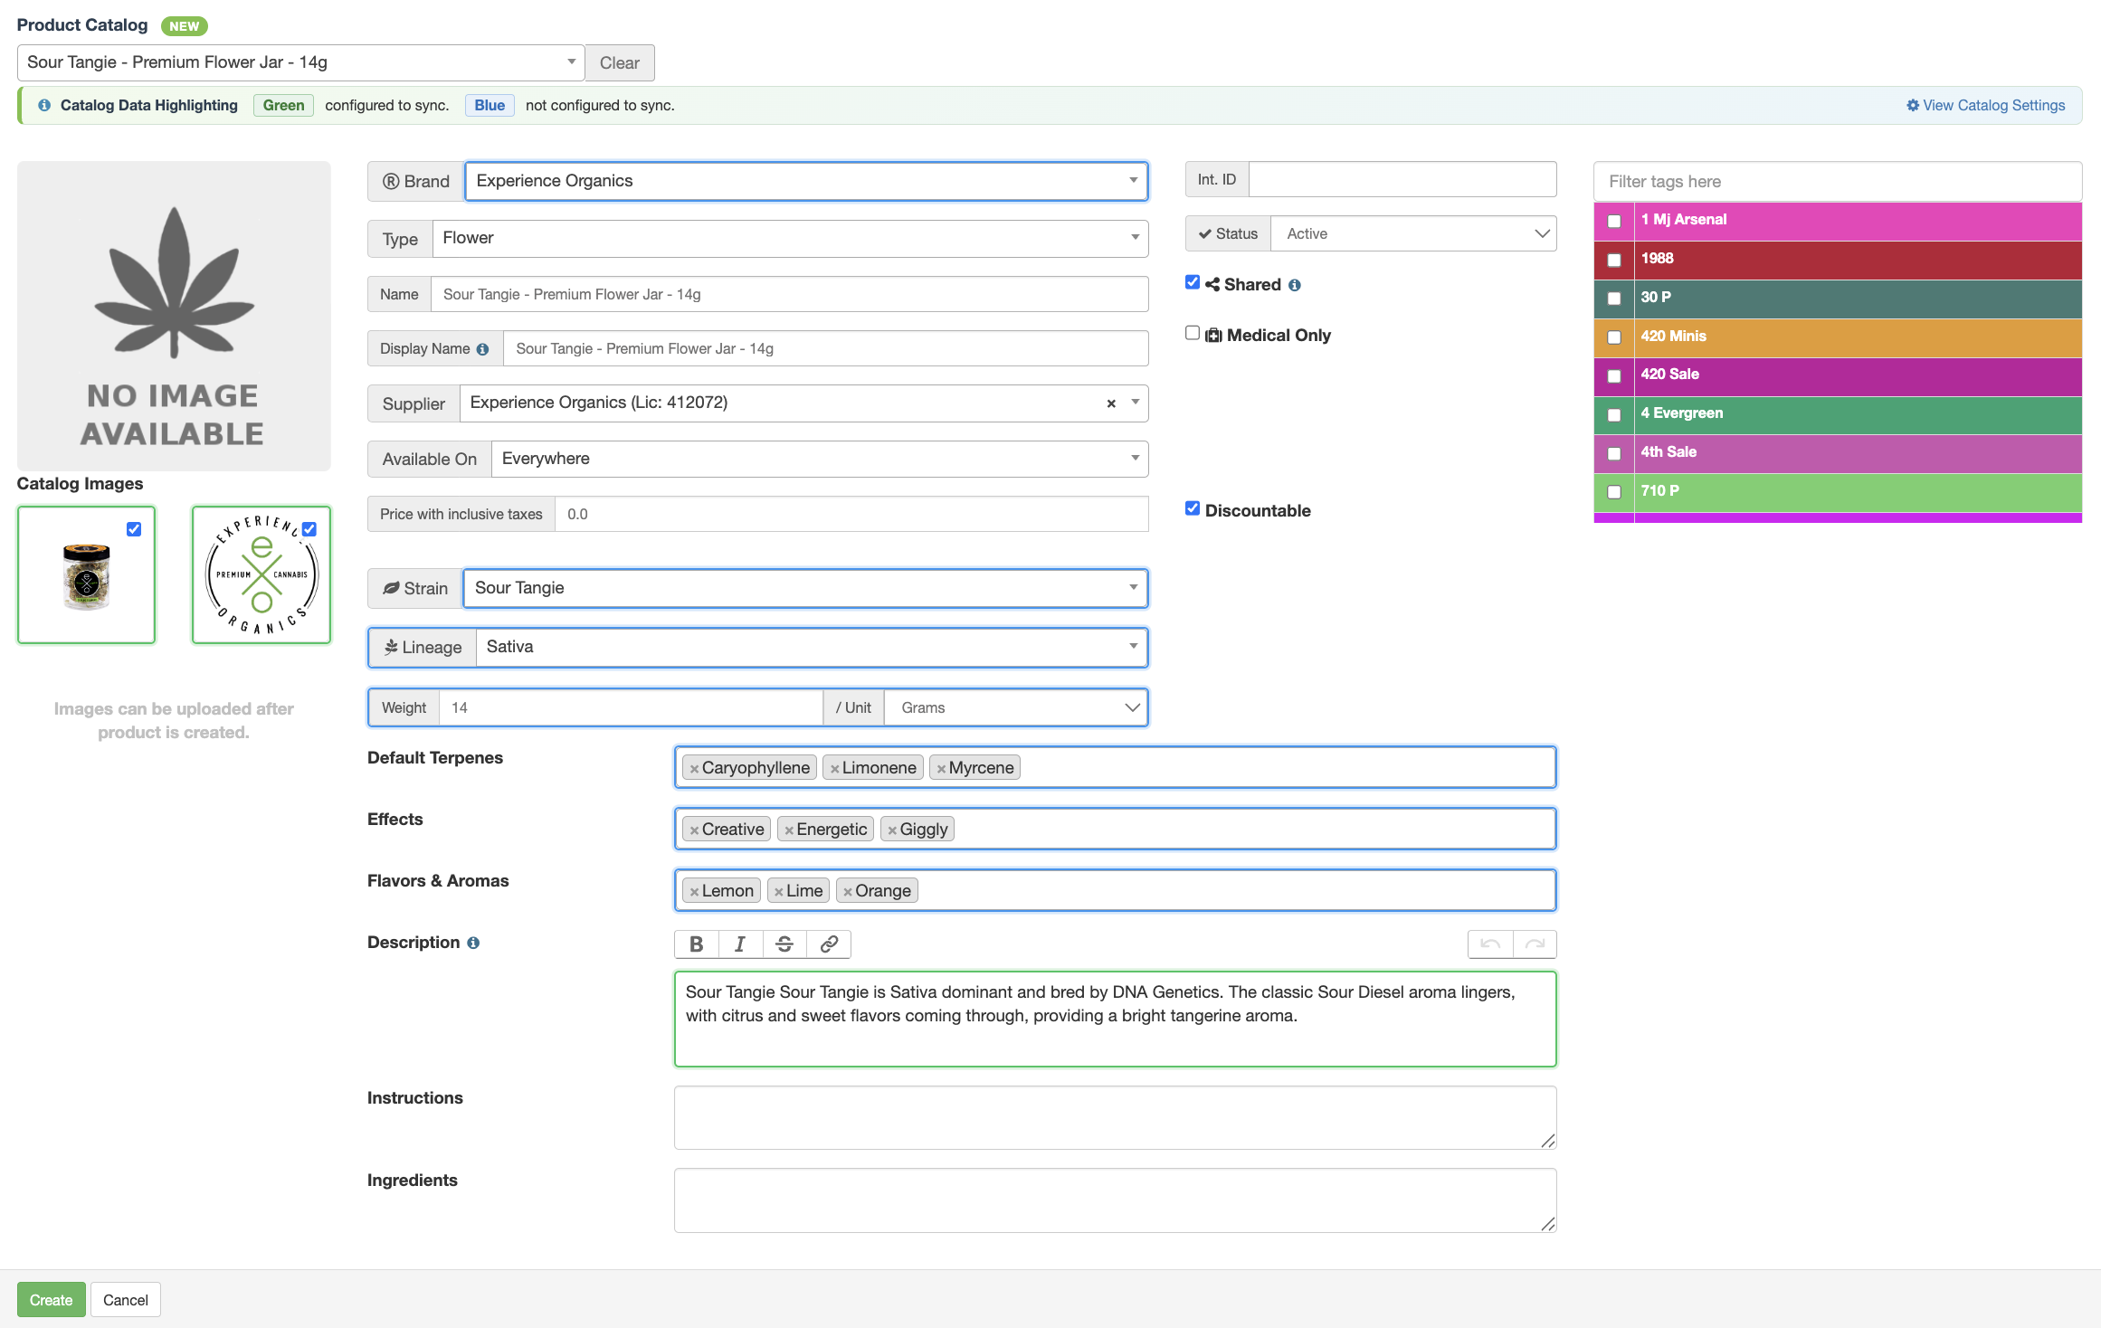
Task: Change the weight Unit dropdown from Grams
Action: (1015, 707)
